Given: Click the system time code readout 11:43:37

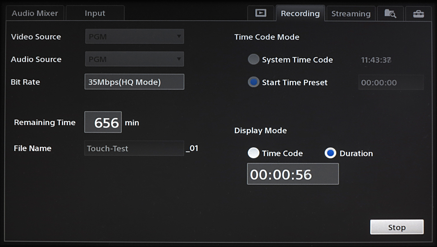Looking at the screenshot, I should pos(376,60).
